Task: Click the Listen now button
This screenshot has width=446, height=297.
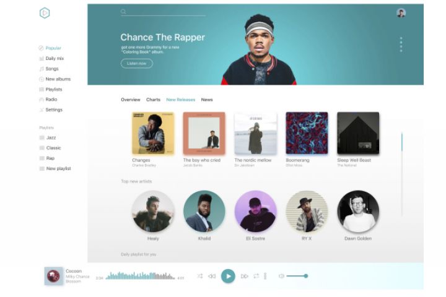Action: tap(137, 63)
